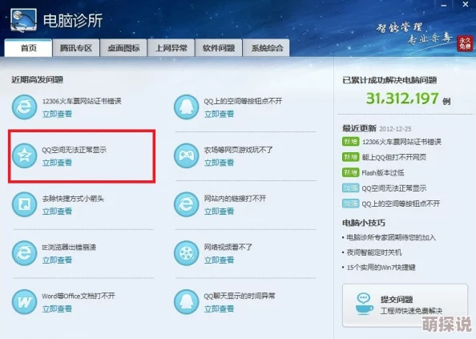
Task: Click 立即查看 under IE浏览器出错崩溃
Action: click(57, 260)
